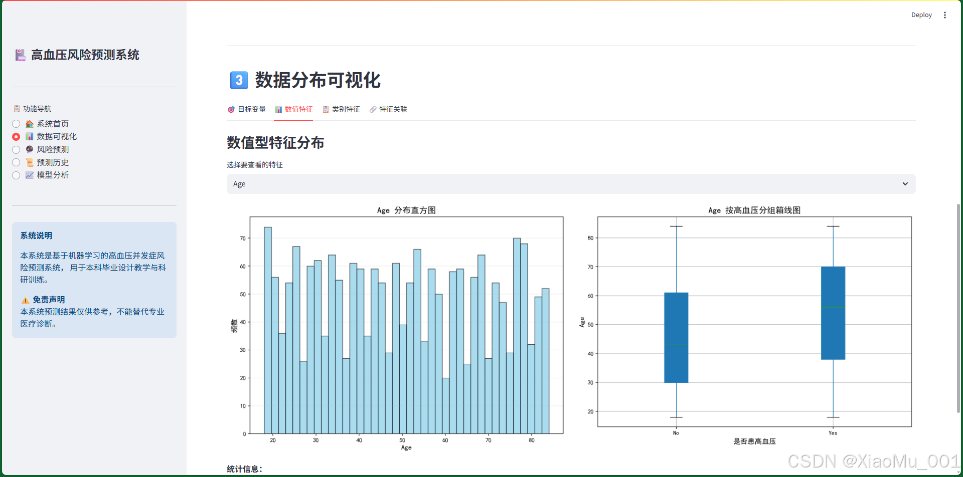This screenshot has width=963, height=477.
Task: Click the hospital icon in the sidebar title
Action: coord(21,55)
